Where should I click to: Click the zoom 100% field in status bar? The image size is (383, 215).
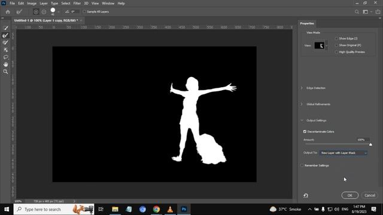(x=18, y=201)
